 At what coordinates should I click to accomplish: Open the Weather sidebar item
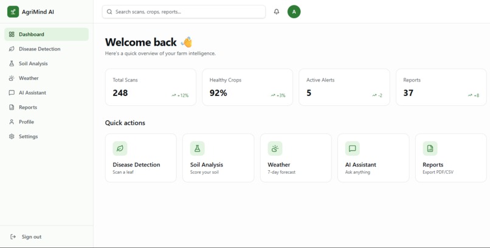point(47,78)
